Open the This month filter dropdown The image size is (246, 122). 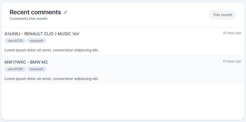click(222, 15)
